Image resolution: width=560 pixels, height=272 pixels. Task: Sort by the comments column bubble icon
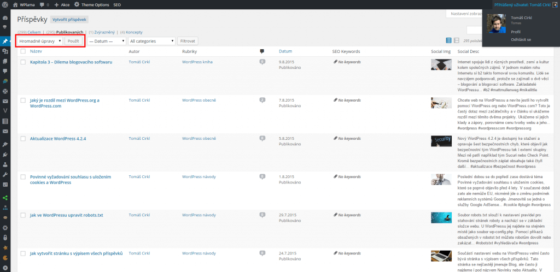pos(262,51)
